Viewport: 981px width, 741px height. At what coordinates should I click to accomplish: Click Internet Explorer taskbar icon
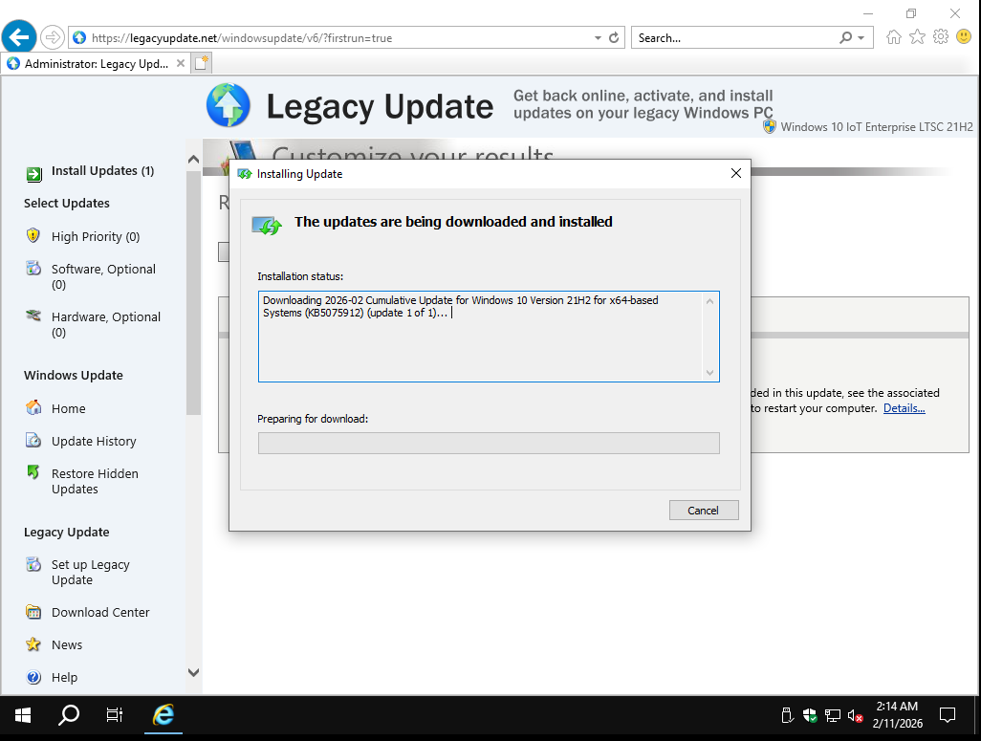click(x=163, y=715)
